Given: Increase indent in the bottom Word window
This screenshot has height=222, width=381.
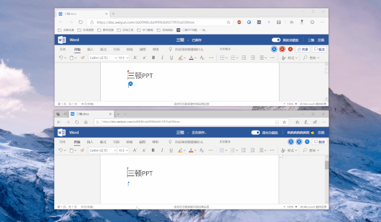Looking at the screenshot, I should [252, 150].
